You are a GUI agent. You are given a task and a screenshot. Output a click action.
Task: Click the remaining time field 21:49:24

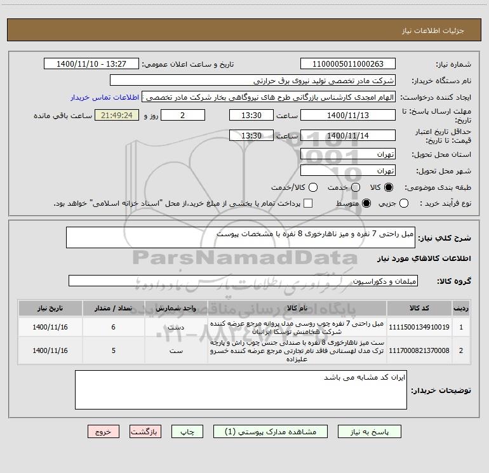coord(117,116)
